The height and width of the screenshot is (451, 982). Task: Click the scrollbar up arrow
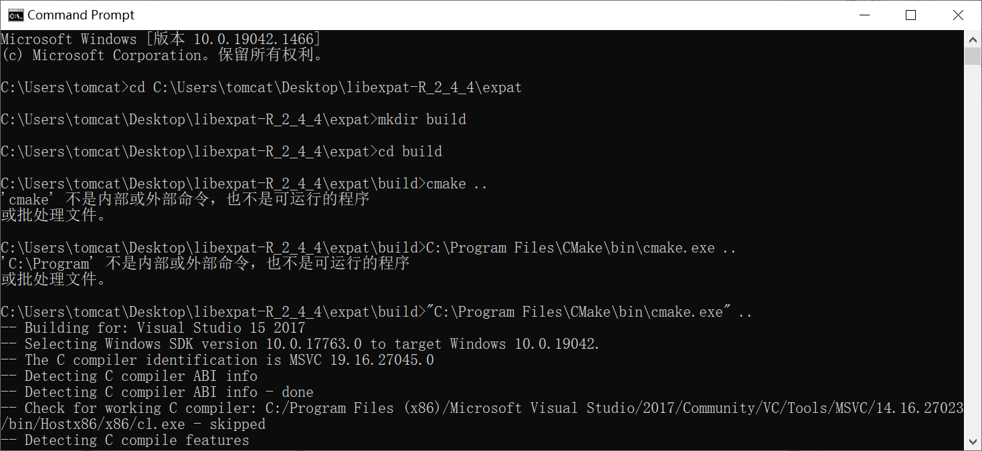[974, 38]
